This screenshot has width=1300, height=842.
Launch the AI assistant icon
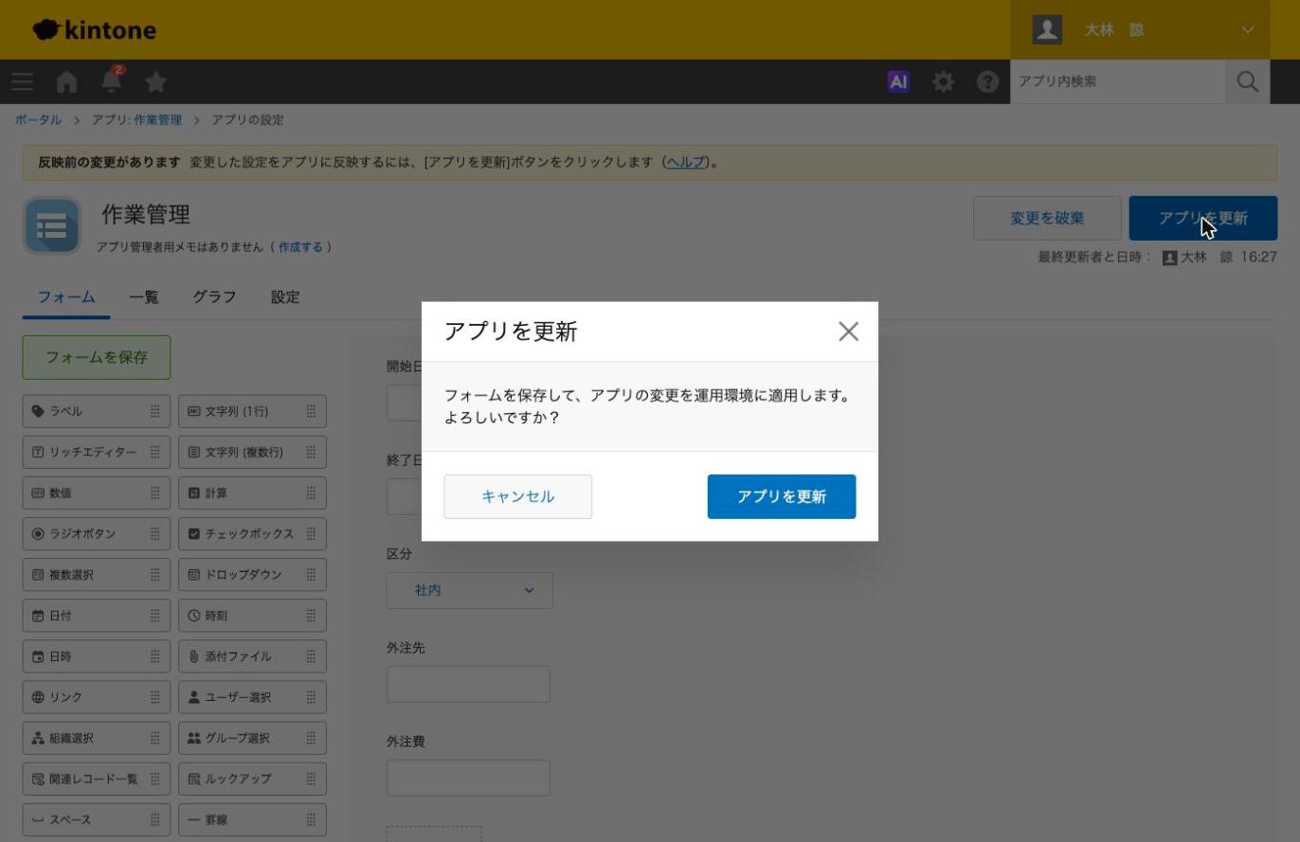point(898,81)
